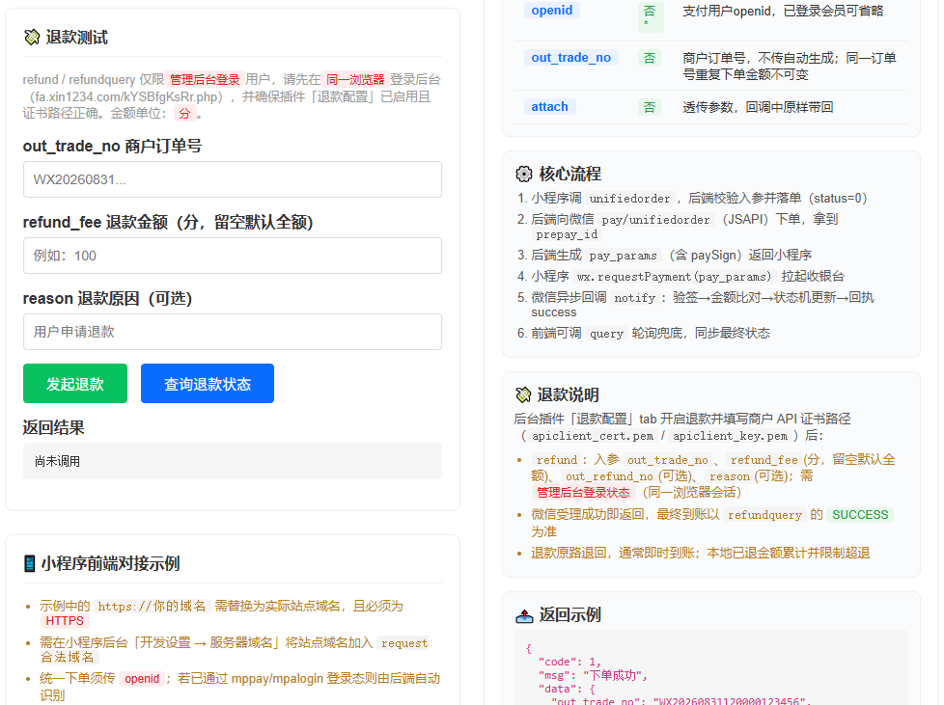Click the prepay_id code text

(x=567, y=234)
